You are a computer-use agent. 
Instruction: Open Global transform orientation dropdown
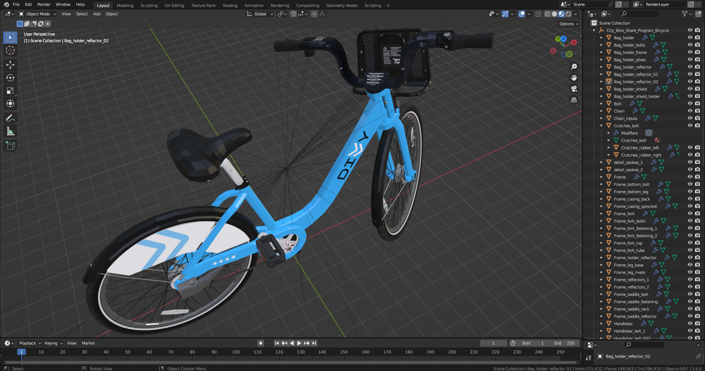pos(260,14)
